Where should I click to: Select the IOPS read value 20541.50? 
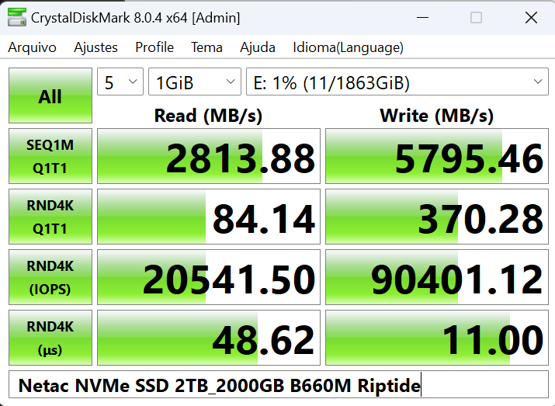click(209, 277)
